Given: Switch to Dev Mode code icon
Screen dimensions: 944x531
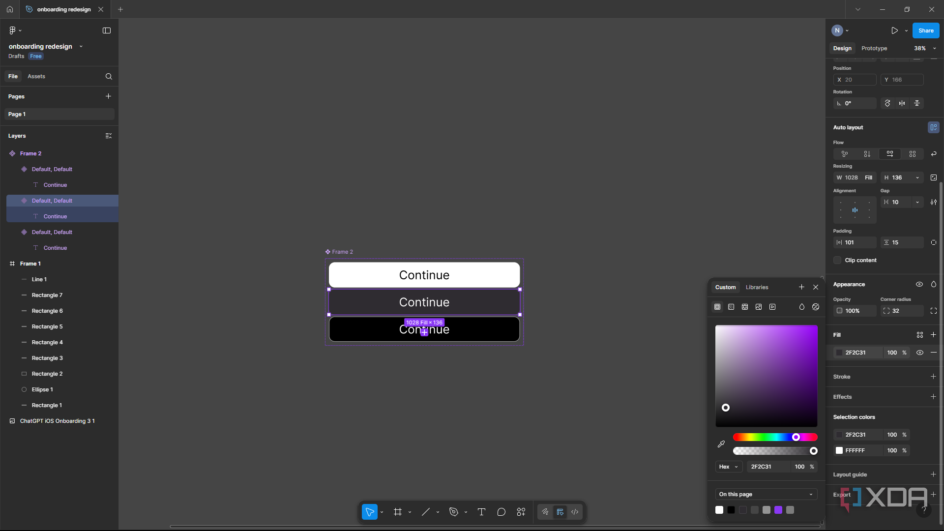Looking at the screenshot, I should [575, 512].
